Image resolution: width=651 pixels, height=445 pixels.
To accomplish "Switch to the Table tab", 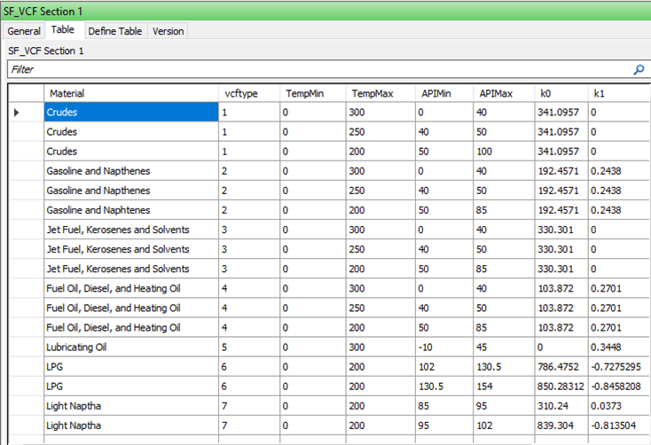I will (63, 30).
